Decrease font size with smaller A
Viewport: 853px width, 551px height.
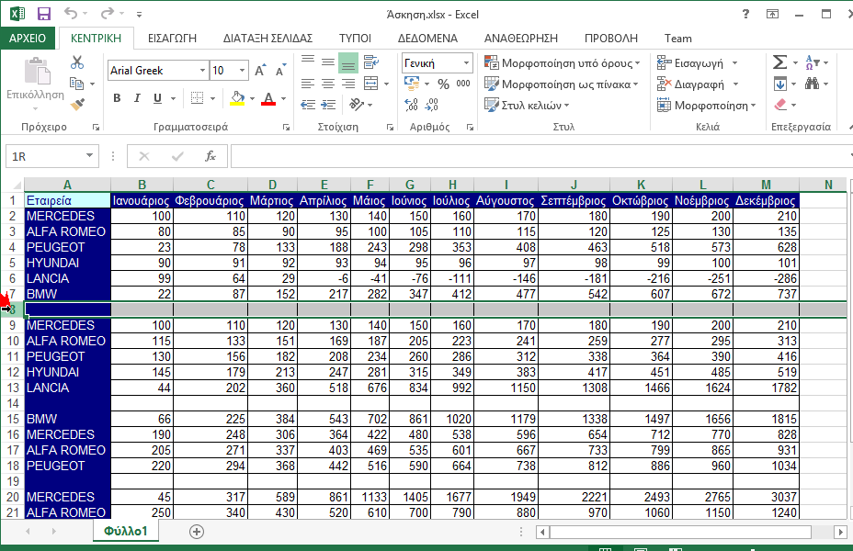tap(280, 70)
